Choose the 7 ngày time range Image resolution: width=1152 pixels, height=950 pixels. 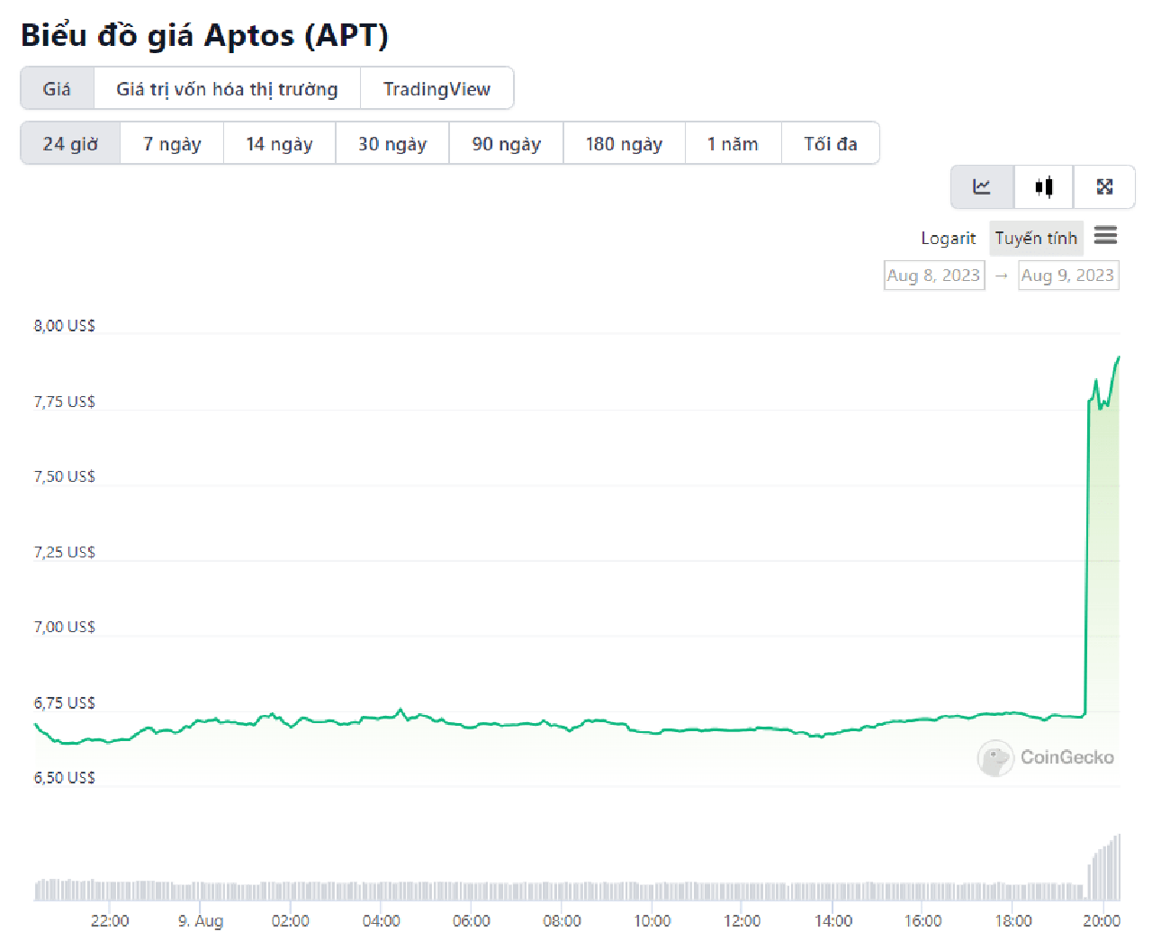tap(172, 143)
